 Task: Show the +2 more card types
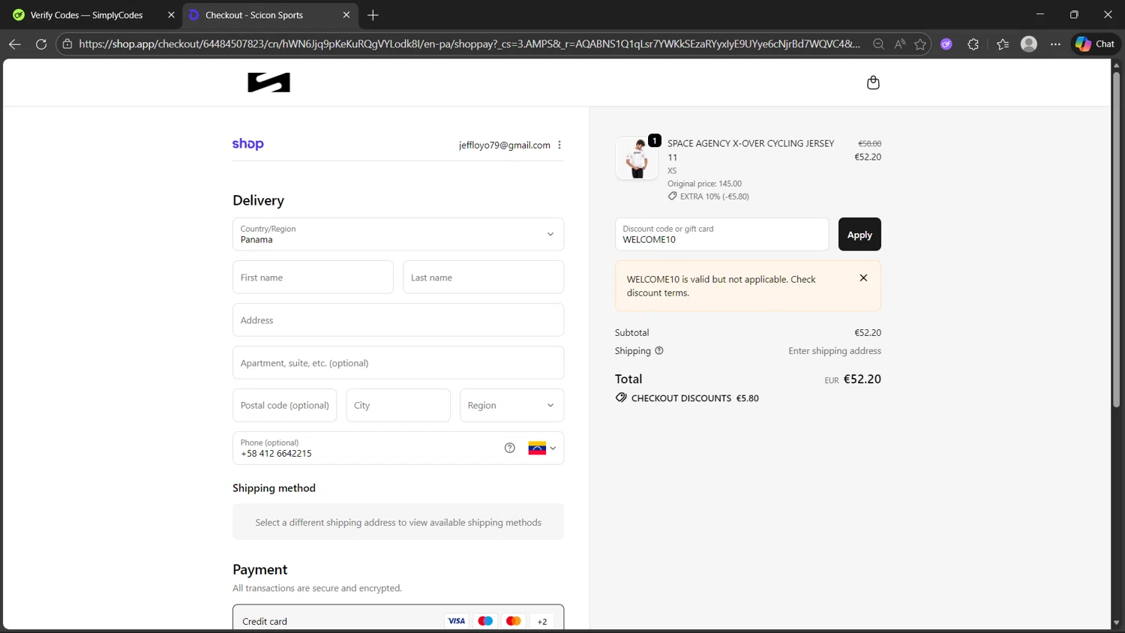[542, 621]
